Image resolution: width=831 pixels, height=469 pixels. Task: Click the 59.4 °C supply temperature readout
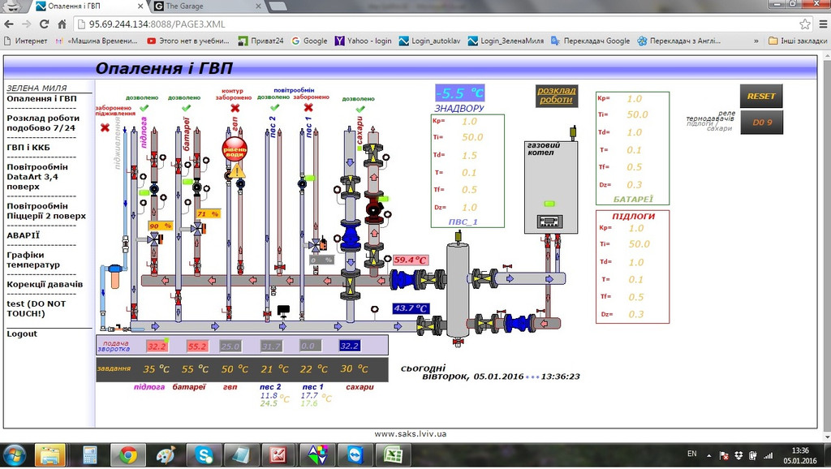pyautogui.click(x=411, y=260)
